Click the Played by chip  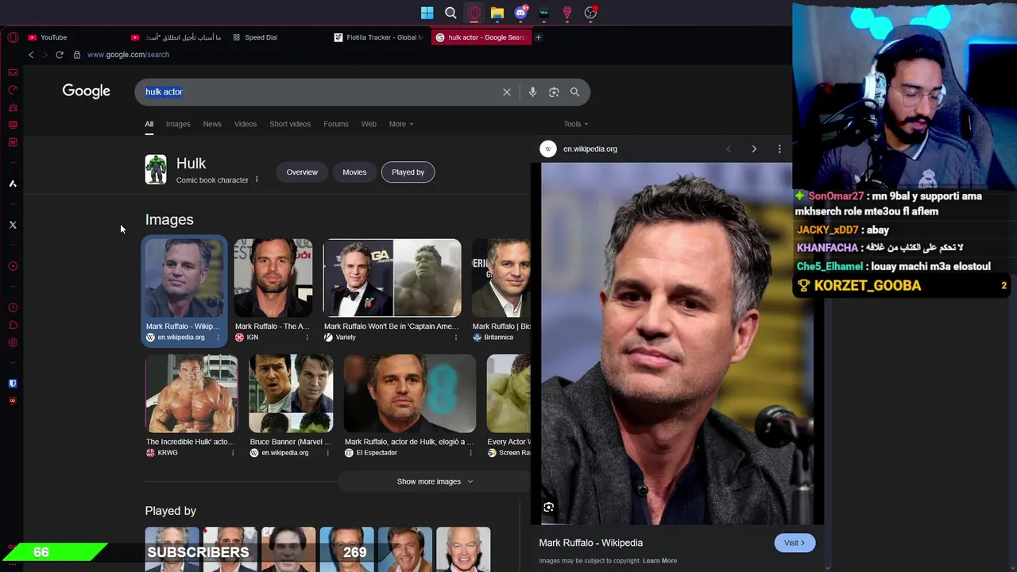(x=408, y=172)
